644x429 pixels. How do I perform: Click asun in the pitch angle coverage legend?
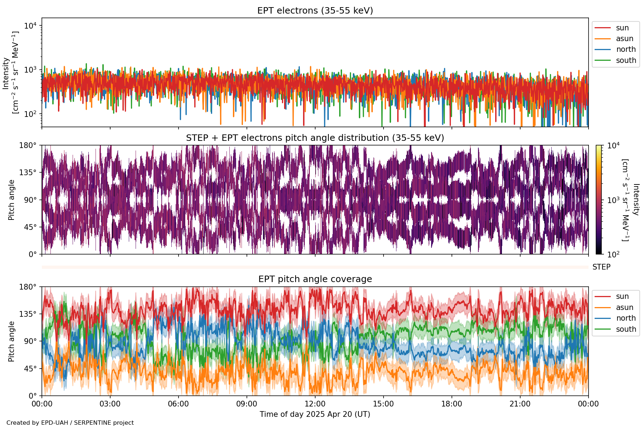[x=624, y=307]
